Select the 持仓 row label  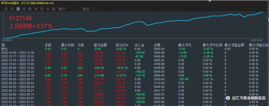pyautogui.click(x=5, y=49)
